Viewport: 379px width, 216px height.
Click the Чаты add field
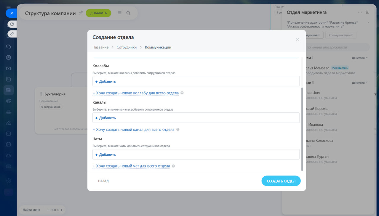click(196, 154)
